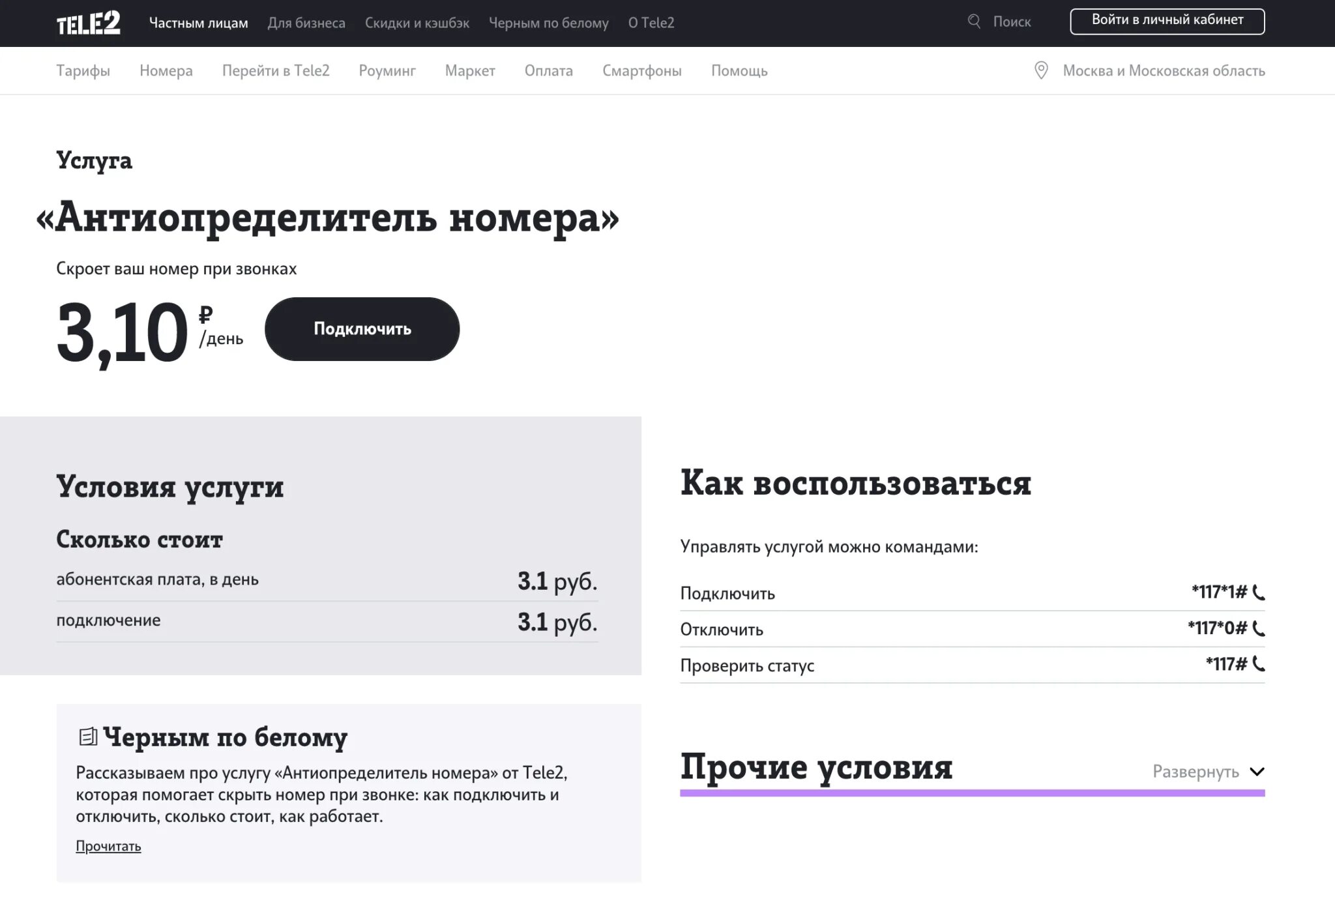Click phone icon next to *117#
Viewport: 1335px width, 917px height.
(1259, 665)
